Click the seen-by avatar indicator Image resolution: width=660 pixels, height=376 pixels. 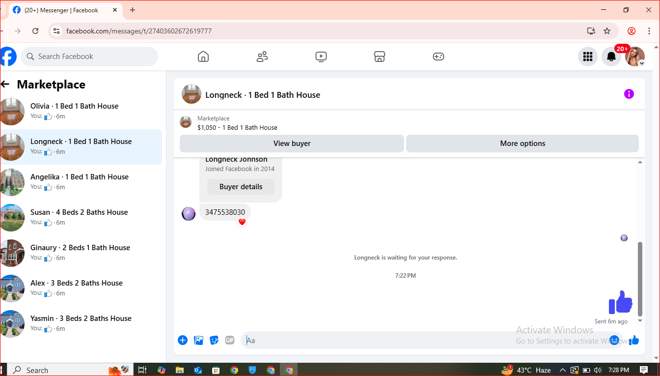624,238
